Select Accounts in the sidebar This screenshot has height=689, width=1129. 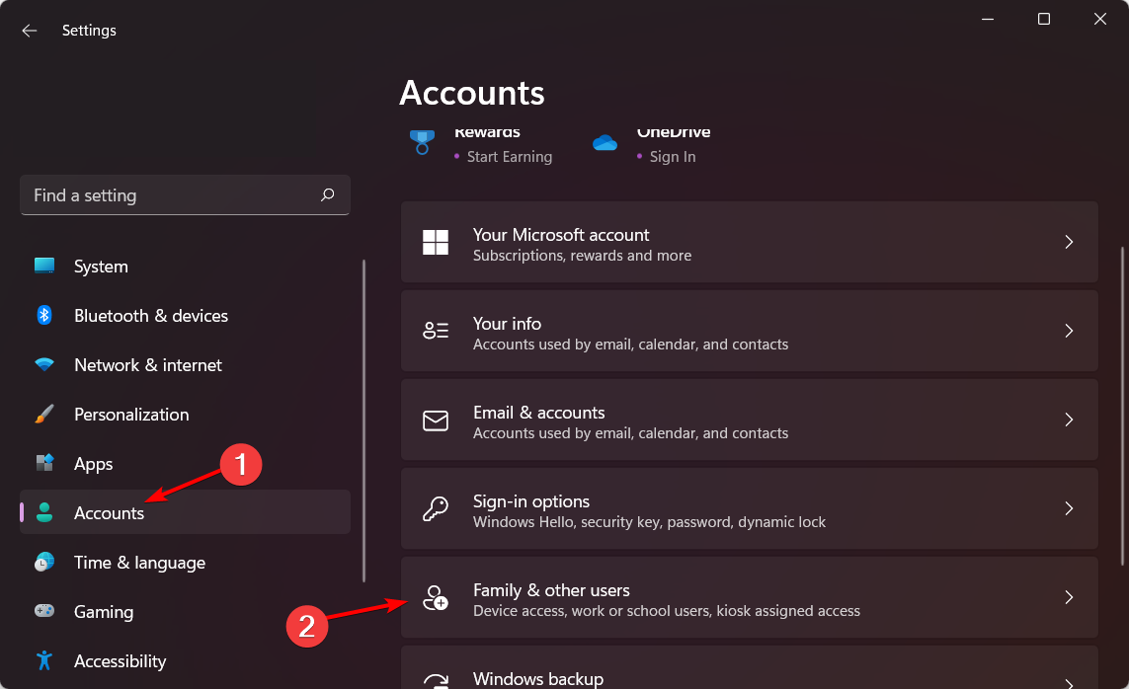[109, 513]
